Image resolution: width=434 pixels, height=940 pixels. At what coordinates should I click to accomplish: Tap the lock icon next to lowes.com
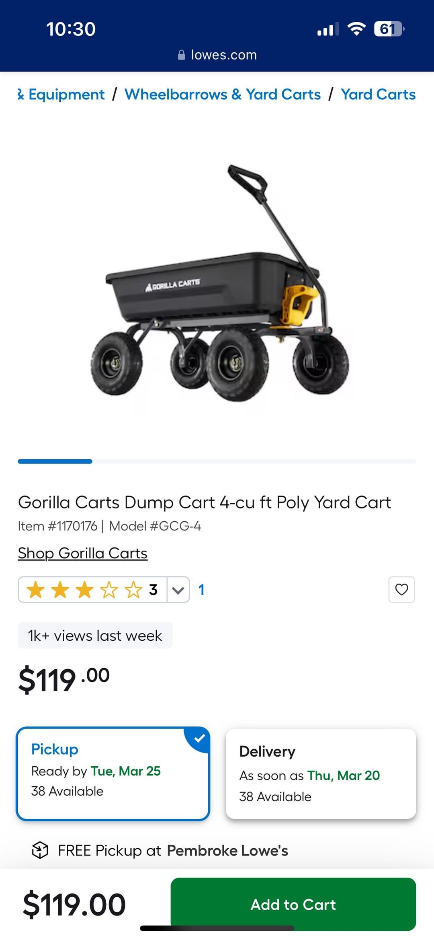pyautogui.click(x=182, y=55)
